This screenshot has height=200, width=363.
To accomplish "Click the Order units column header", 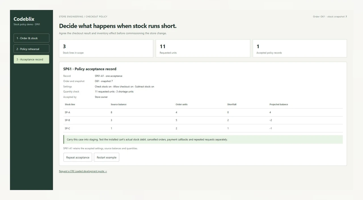I will pos(181,104).
